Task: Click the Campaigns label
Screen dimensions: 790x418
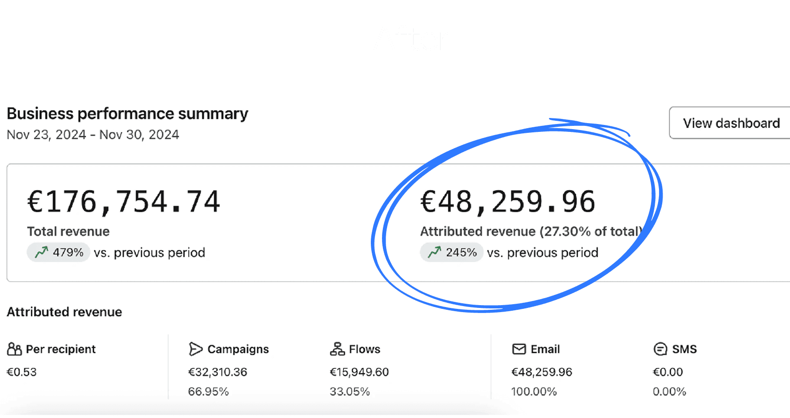Action: [x=238, y=349]
